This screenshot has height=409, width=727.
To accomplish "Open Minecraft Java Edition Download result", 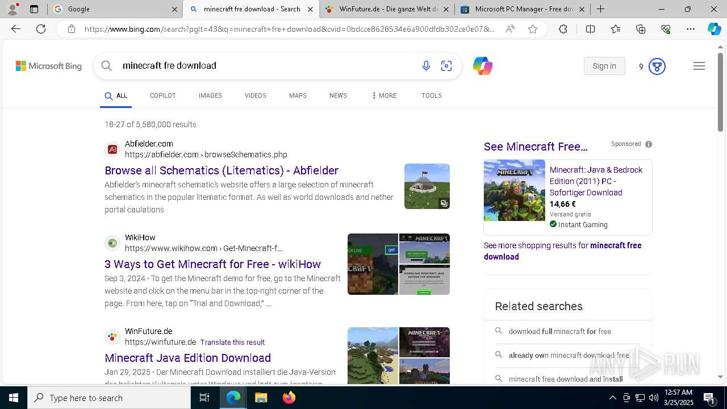I will pyautogui.click(x=187, y=358).
